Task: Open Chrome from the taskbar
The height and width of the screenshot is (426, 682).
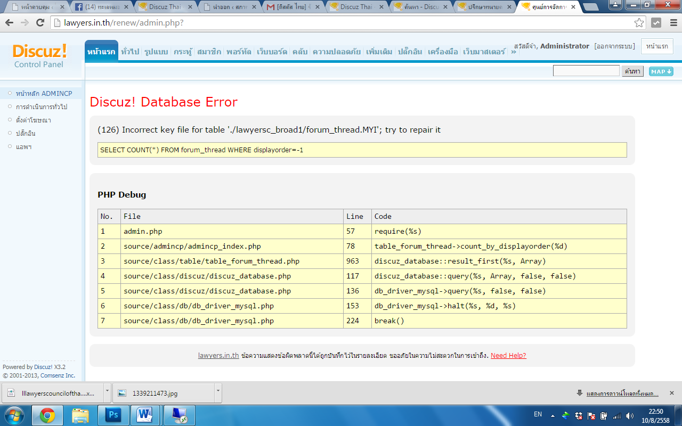Action: 47,415
